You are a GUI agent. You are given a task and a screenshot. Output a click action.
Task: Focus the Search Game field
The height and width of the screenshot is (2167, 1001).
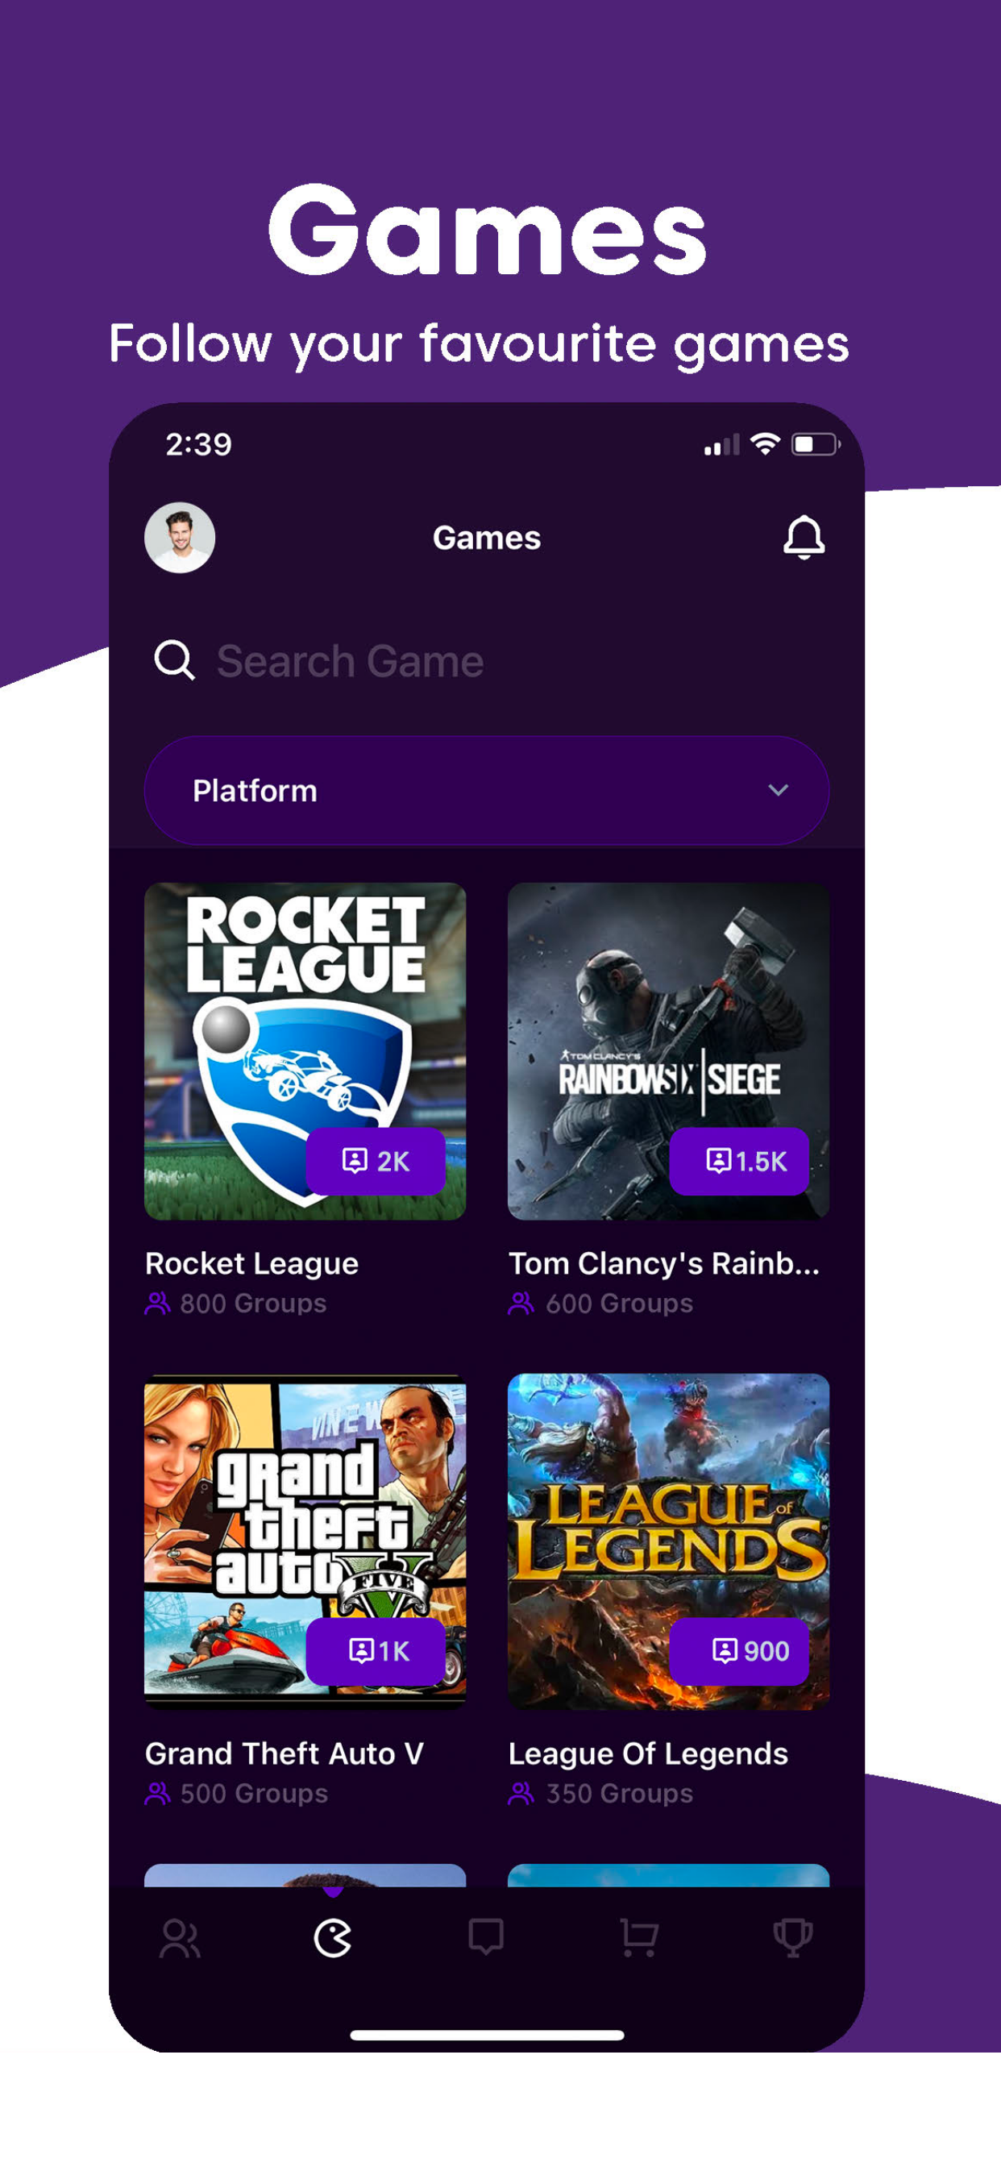(486, 661)
